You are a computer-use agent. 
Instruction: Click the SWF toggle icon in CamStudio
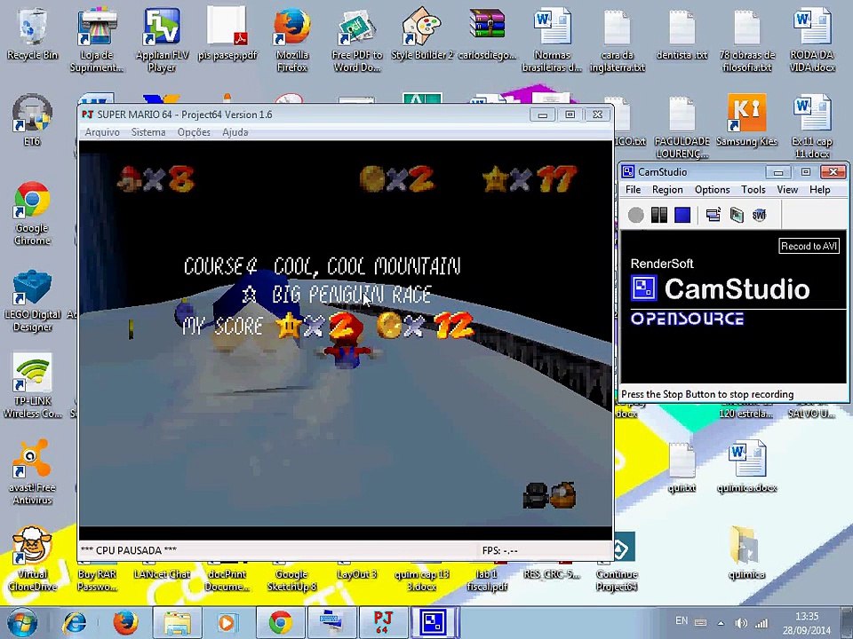tap(760, 215)
